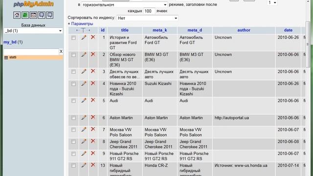Edit row 7 Polo Saloon pencil icon
This screenshot has width=313, height=176.
coord(84,129)
